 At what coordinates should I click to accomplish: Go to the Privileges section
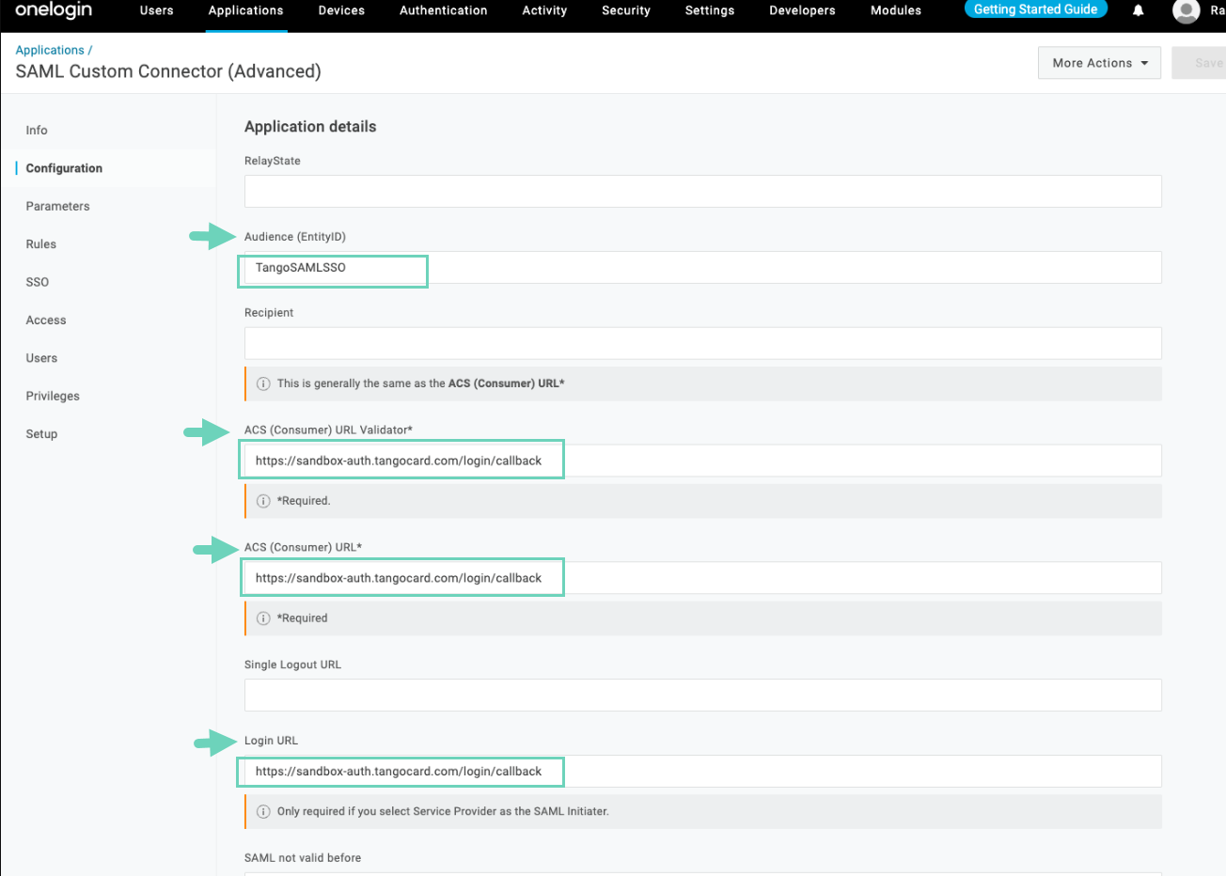53,396
